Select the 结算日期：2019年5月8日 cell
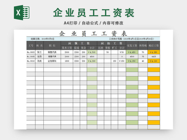187x140 pixels. pyautogui.click(x=43, y=39)
